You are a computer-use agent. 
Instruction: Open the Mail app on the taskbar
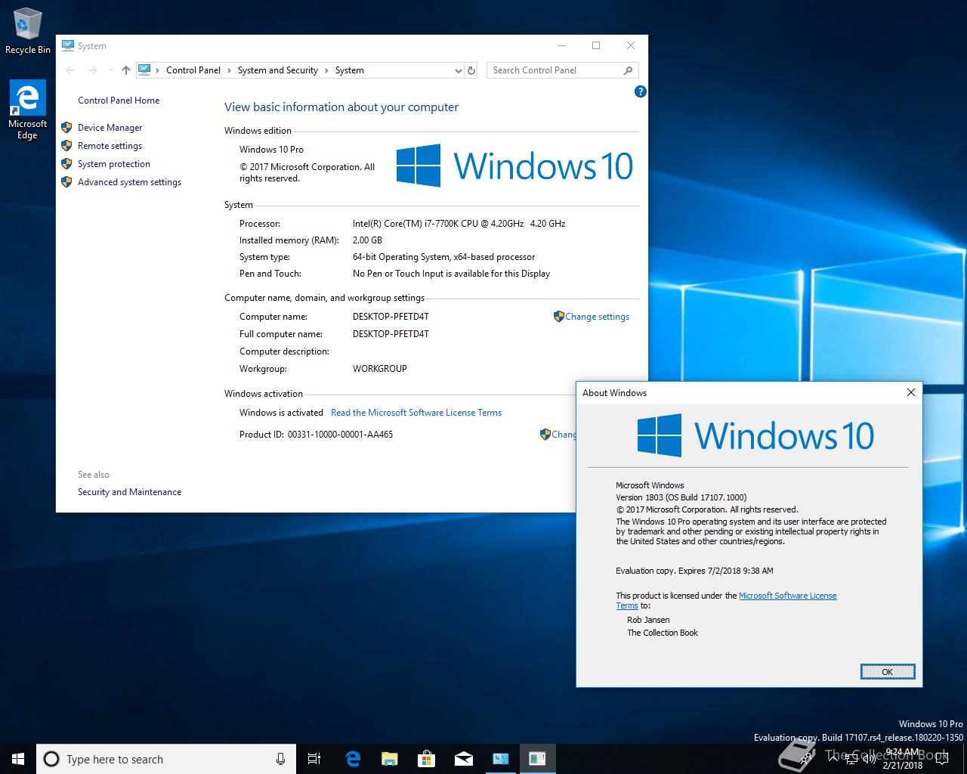coord(463,759)
